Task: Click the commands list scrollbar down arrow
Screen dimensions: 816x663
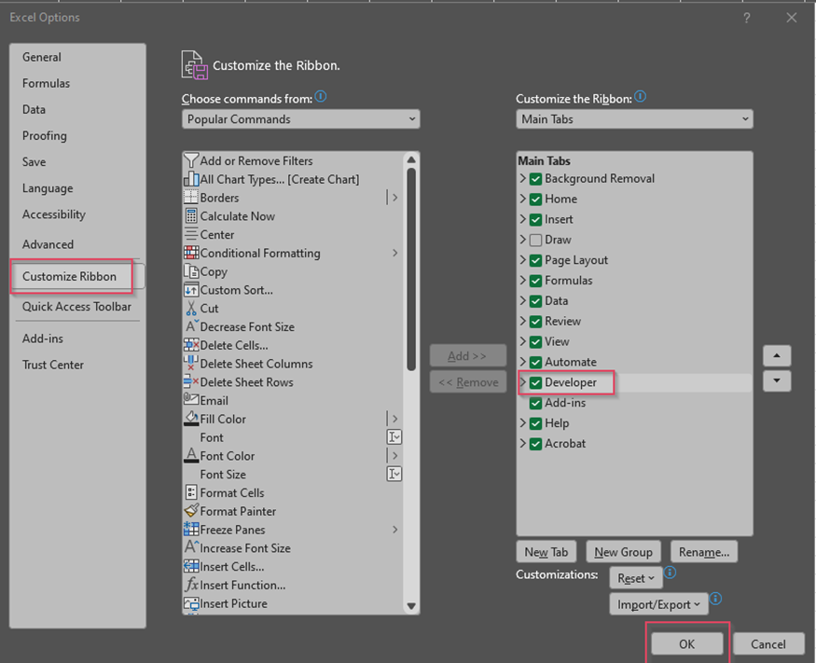Action: (411, 606)
